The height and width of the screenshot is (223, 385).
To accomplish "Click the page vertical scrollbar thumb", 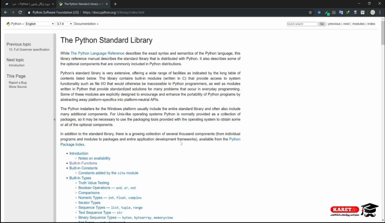I will (383, 33).
